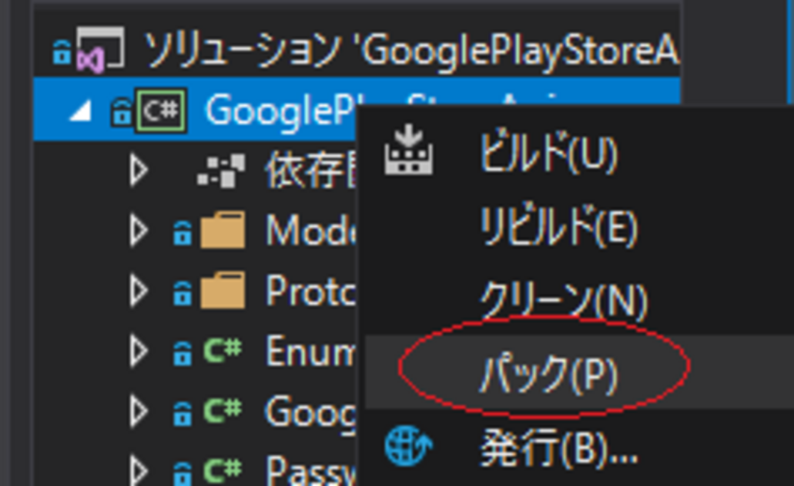794x486 pixels.
Task: Click the globe publish icon beside 発行(B)
Action: 408,447
